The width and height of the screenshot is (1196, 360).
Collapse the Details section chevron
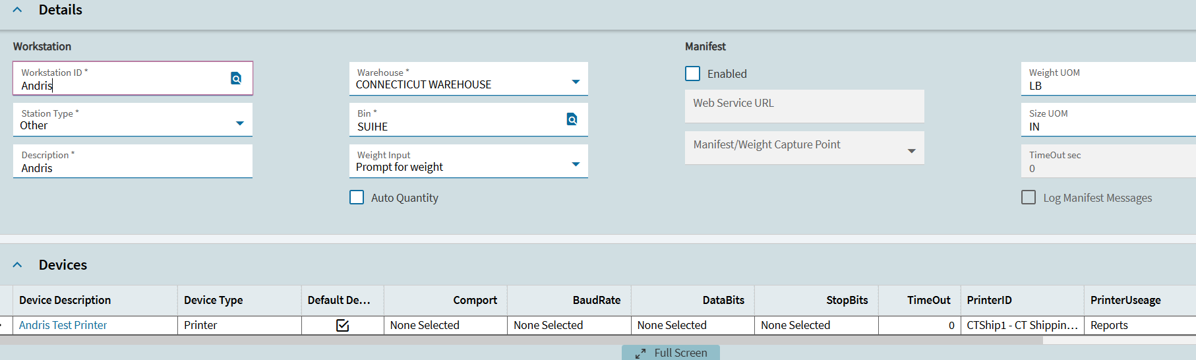18,10
